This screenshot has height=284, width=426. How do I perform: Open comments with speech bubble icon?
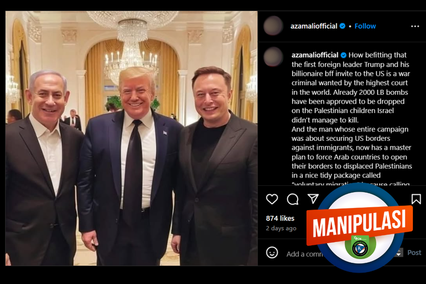coord(293,199)
